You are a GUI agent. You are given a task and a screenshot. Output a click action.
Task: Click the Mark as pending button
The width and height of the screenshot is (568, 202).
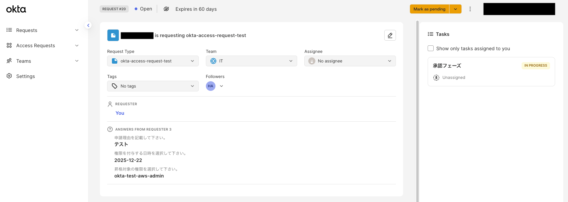(429, 9)
